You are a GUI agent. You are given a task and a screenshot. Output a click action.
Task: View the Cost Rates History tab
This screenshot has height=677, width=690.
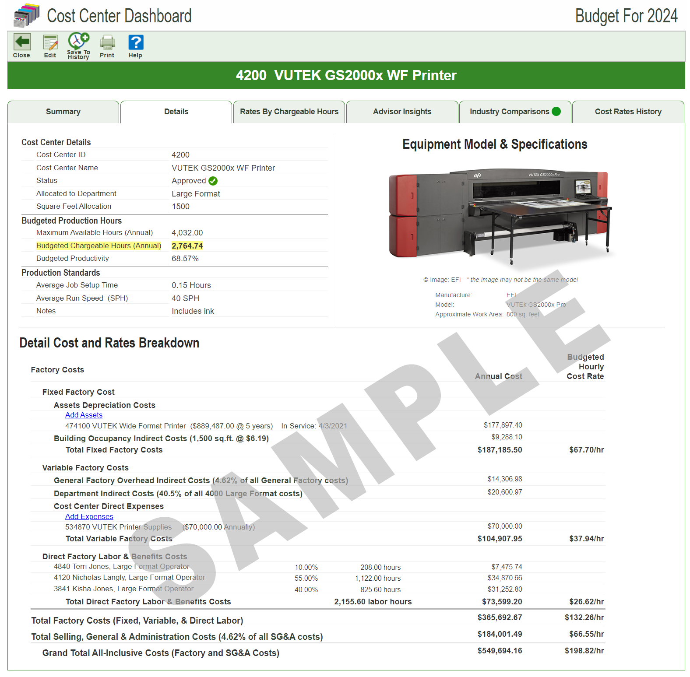click(628, 112)
